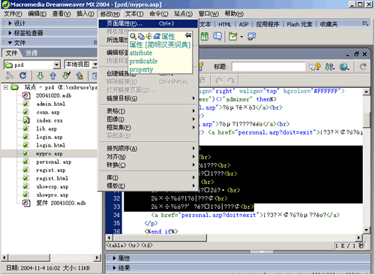This screenshot has width=375, height=275.
Task: Open the 链接目标(G) submenu
Action: [x=148, y=98]
